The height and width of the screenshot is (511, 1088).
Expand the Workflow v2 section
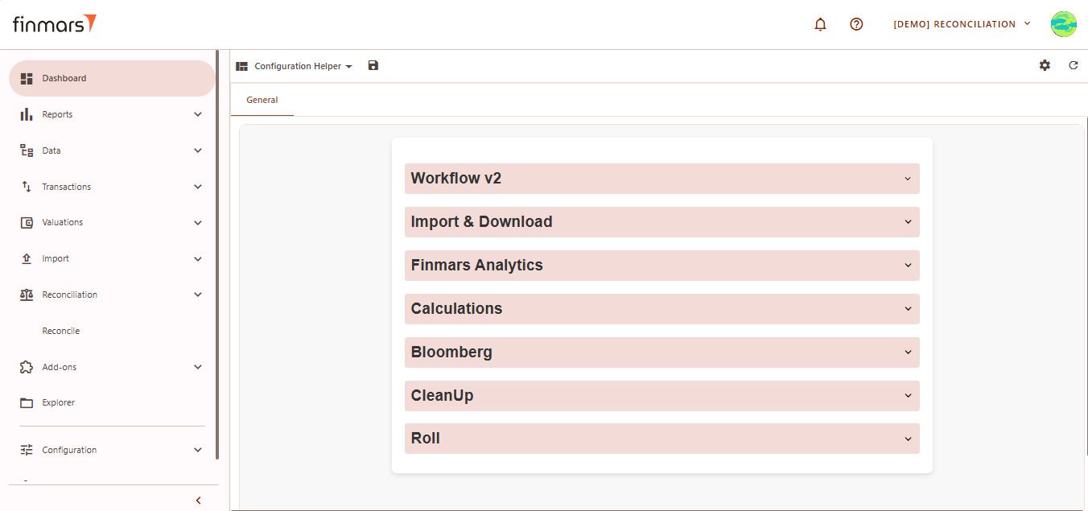pyautogui.click(x=661, y=179)
